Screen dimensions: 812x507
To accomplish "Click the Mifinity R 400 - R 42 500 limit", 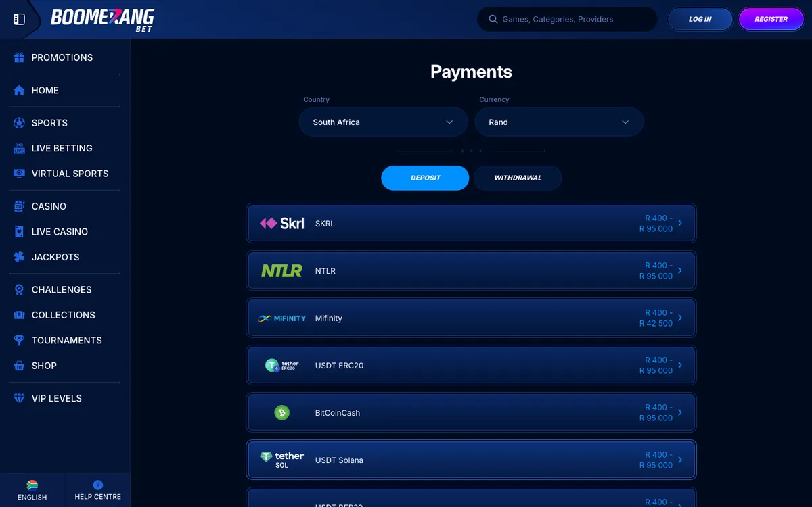I will pos(656,318).
